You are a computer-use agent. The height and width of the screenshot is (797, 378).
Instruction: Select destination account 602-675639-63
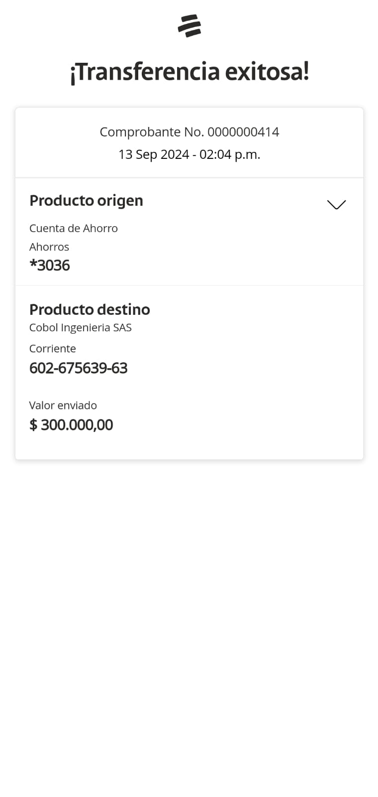79,368
